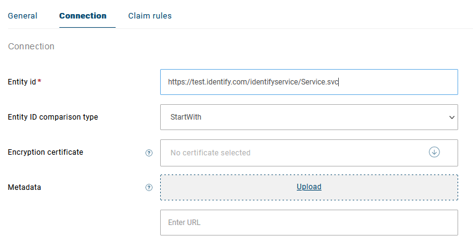
Task: Click the Entity ID comparison type label
Action: [x=53, y=117]
